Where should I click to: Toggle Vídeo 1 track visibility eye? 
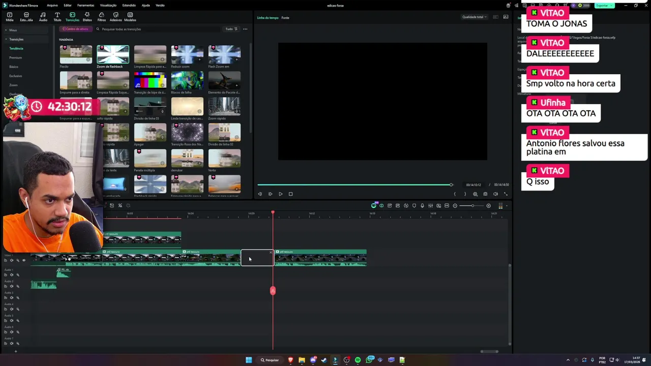(x=23, y=260)
